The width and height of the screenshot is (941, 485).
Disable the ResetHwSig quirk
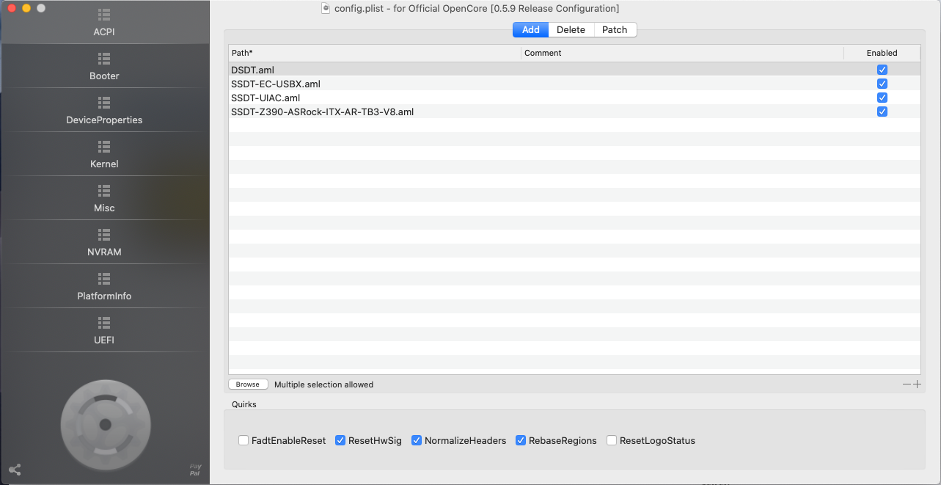(340, 440)
